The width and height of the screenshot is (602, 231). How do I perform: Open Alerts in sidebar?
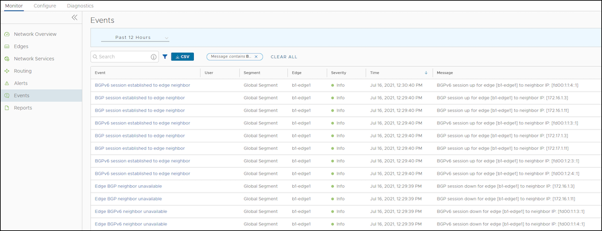click(x=20, y=83)
